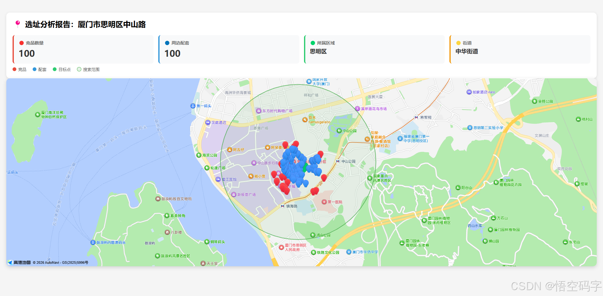Click the 最美转角 scenic icon

167,216
